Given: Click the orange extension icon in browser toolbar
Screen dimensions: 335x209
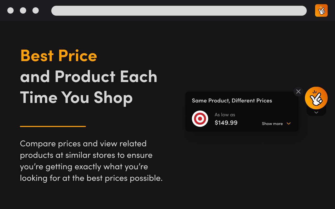Looking at the screenshot, I should point(321,10).
